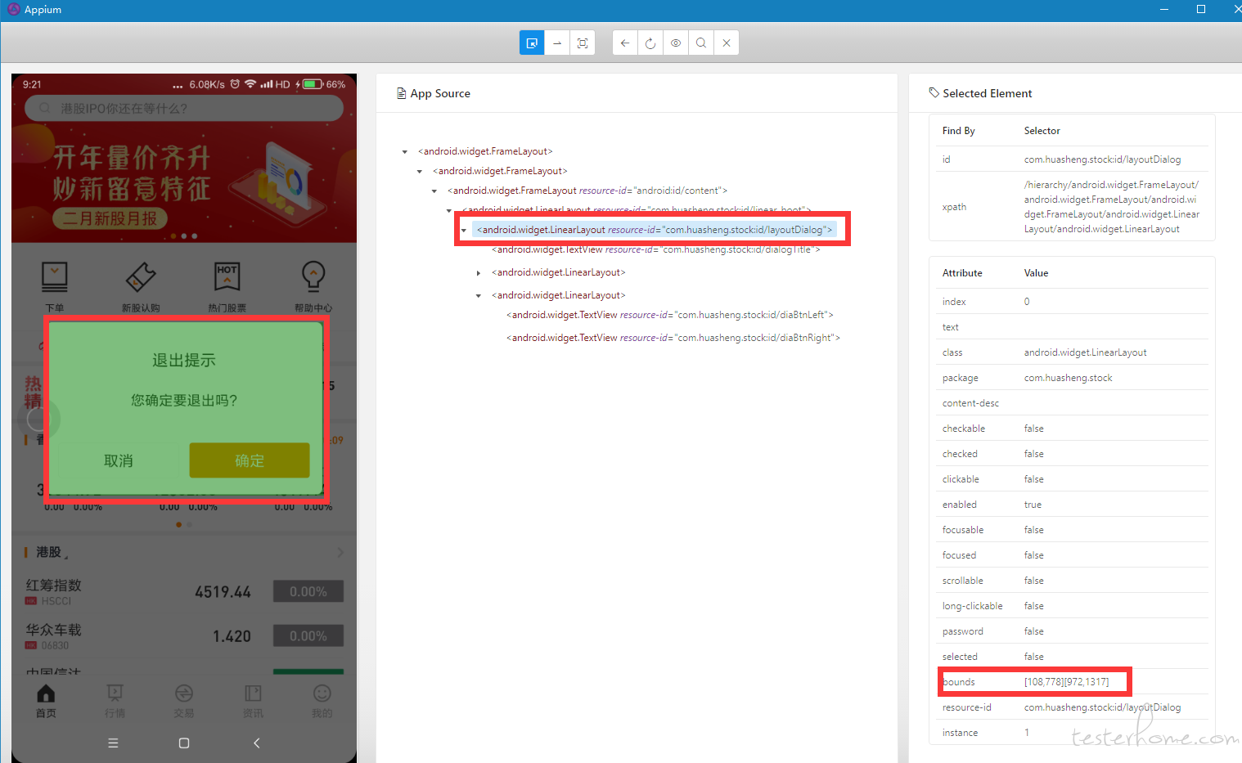Quit session with the toolbar X icon
Screen dimensions: 1242x763
pos(727,43)
